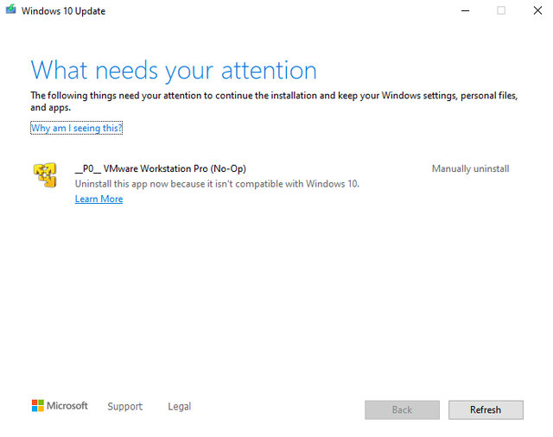The height and width of the screenshot is (437, 553).
Task: Click the "What needs your attention" heading
Action: coord(174,71)
